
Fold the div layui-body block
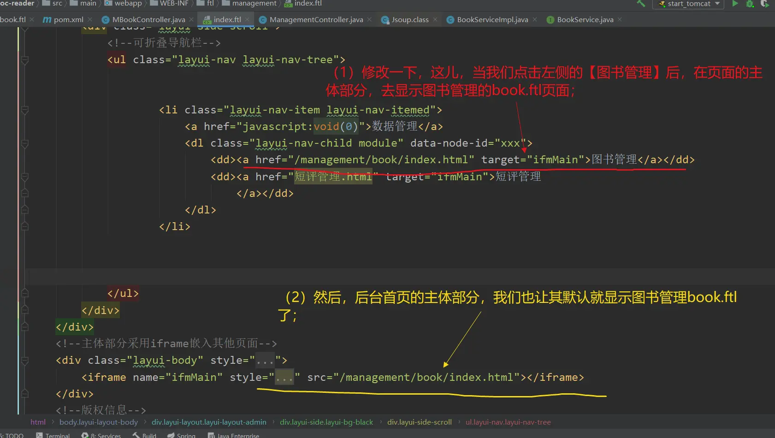pos(25,361)
